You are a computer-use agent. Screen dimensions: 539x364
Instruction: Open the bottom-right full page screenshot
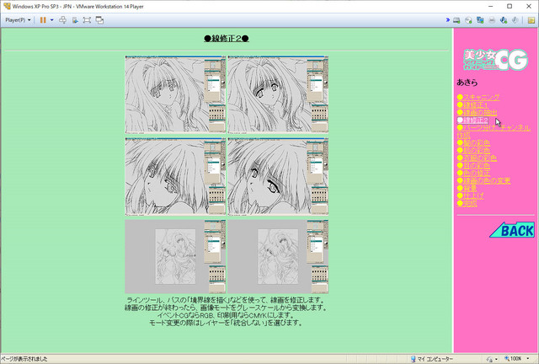pos(278,257)
